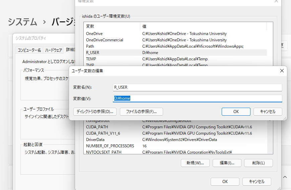Image resolution: width=291 pixels, height=190 pixels.
Task: Open the システム breadcrumb link in Settings
Action: click(22, 22)
